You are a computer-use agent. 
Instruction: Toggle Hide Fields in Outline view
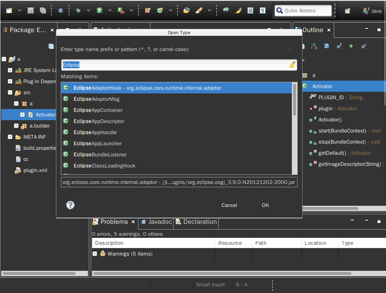326,46
